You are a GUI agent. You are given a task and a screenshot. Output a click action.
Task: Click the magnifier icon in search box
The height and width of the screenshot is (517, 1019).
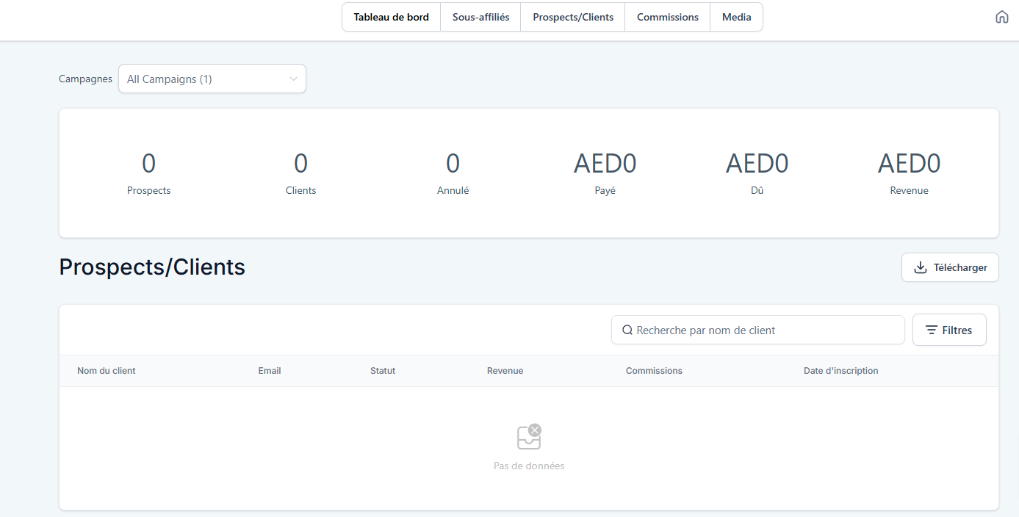[x=627, y=330]
